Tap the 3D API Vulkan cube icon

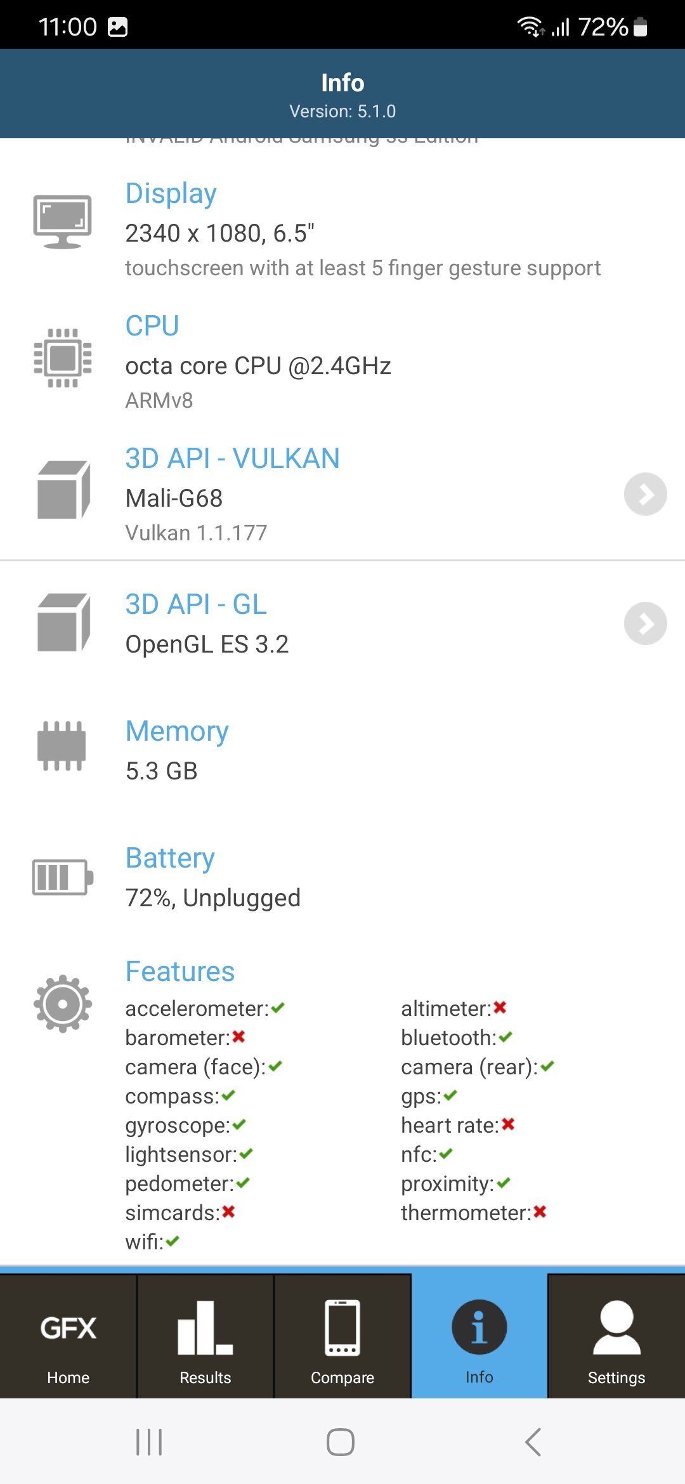(x=63, y=490)
